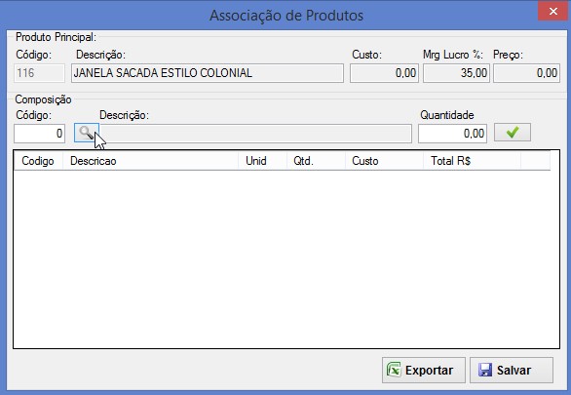Click the Preço field
Viewport: 571px width, 395px height.
(x=526, y=73)
